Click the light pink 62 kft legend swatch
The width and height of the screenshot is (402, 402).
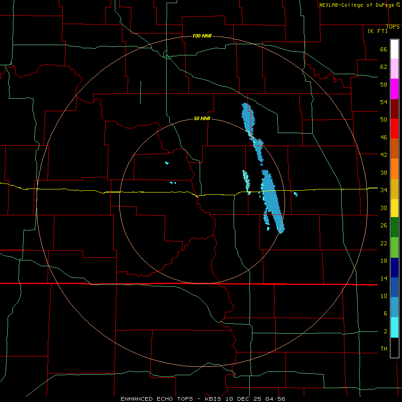pos(394,69)
